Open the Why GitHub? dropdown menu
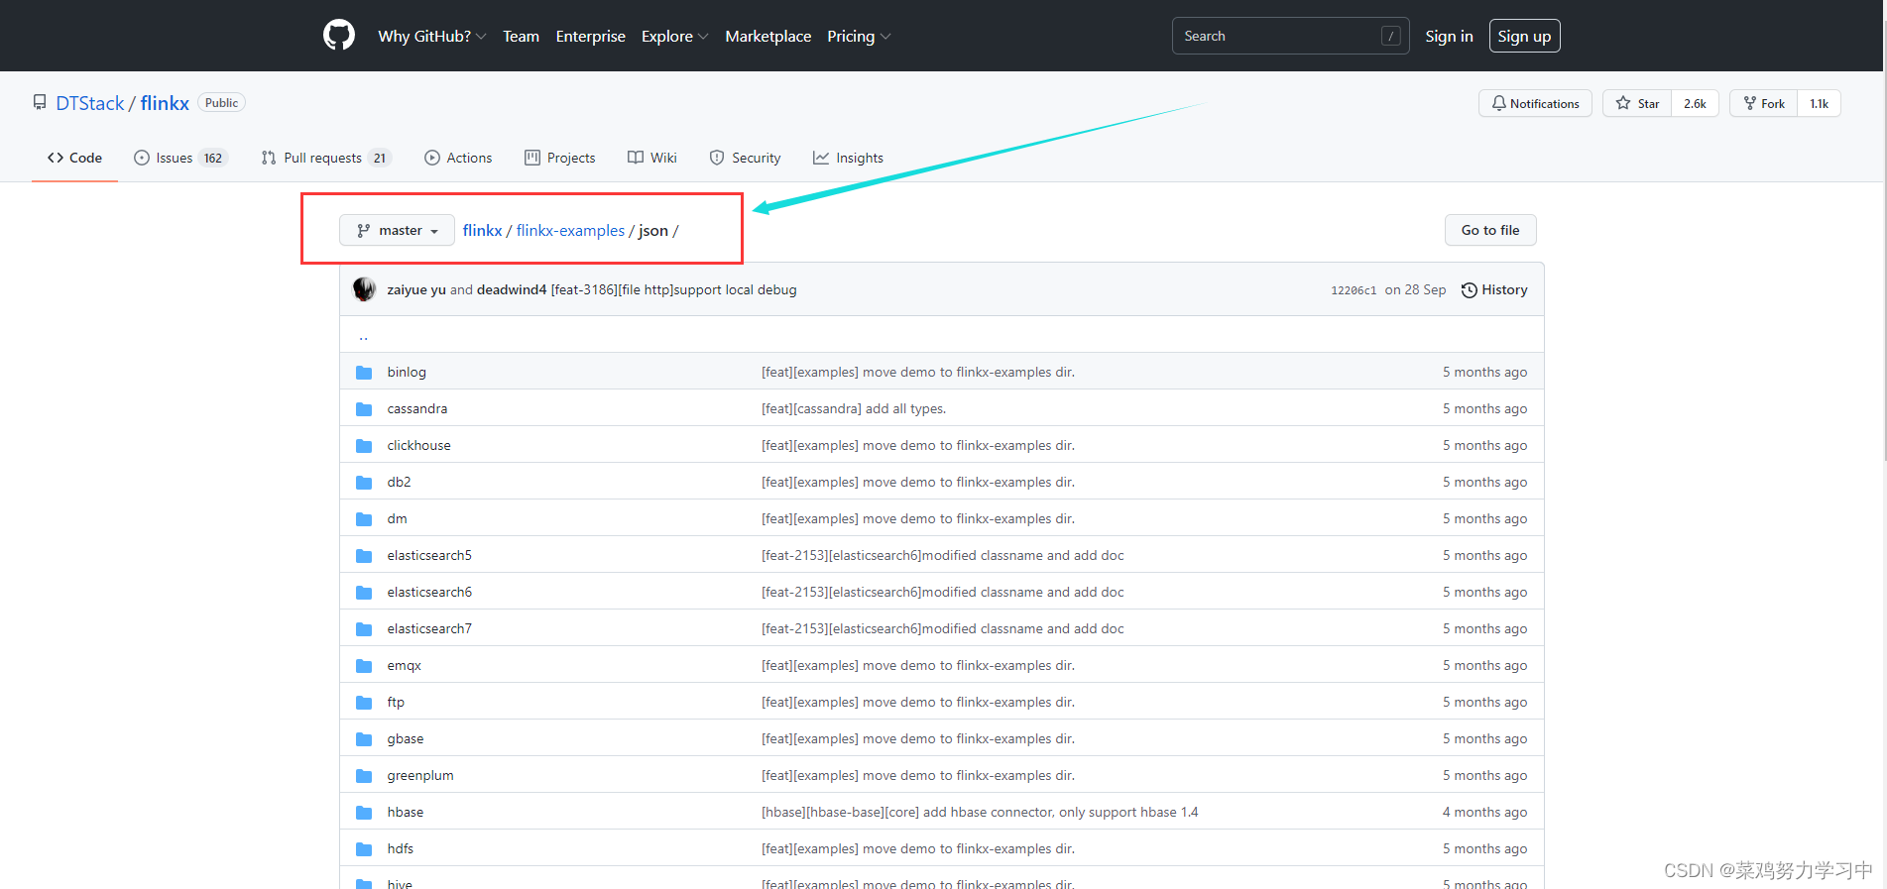This screenshot has width=1887, height=889. tap(431, 36)
